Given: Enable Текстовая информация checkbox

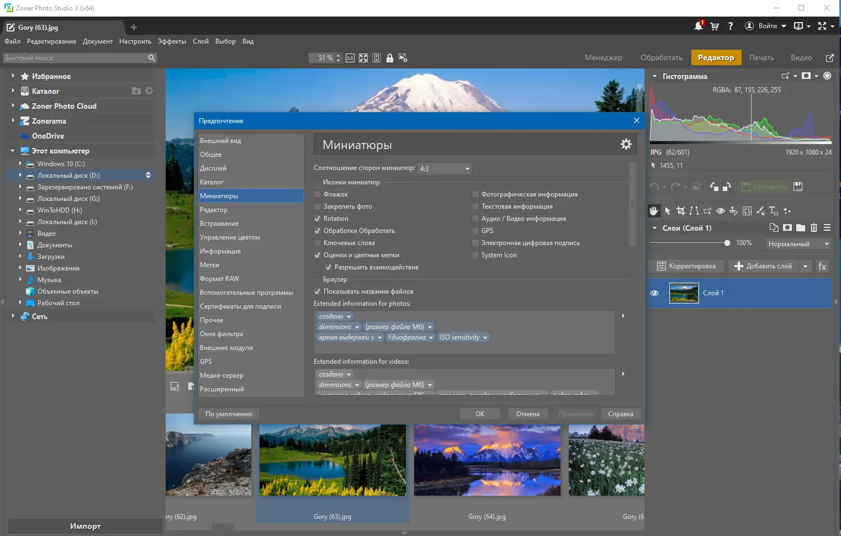Looking at the screenshot, I should (475, 206).
